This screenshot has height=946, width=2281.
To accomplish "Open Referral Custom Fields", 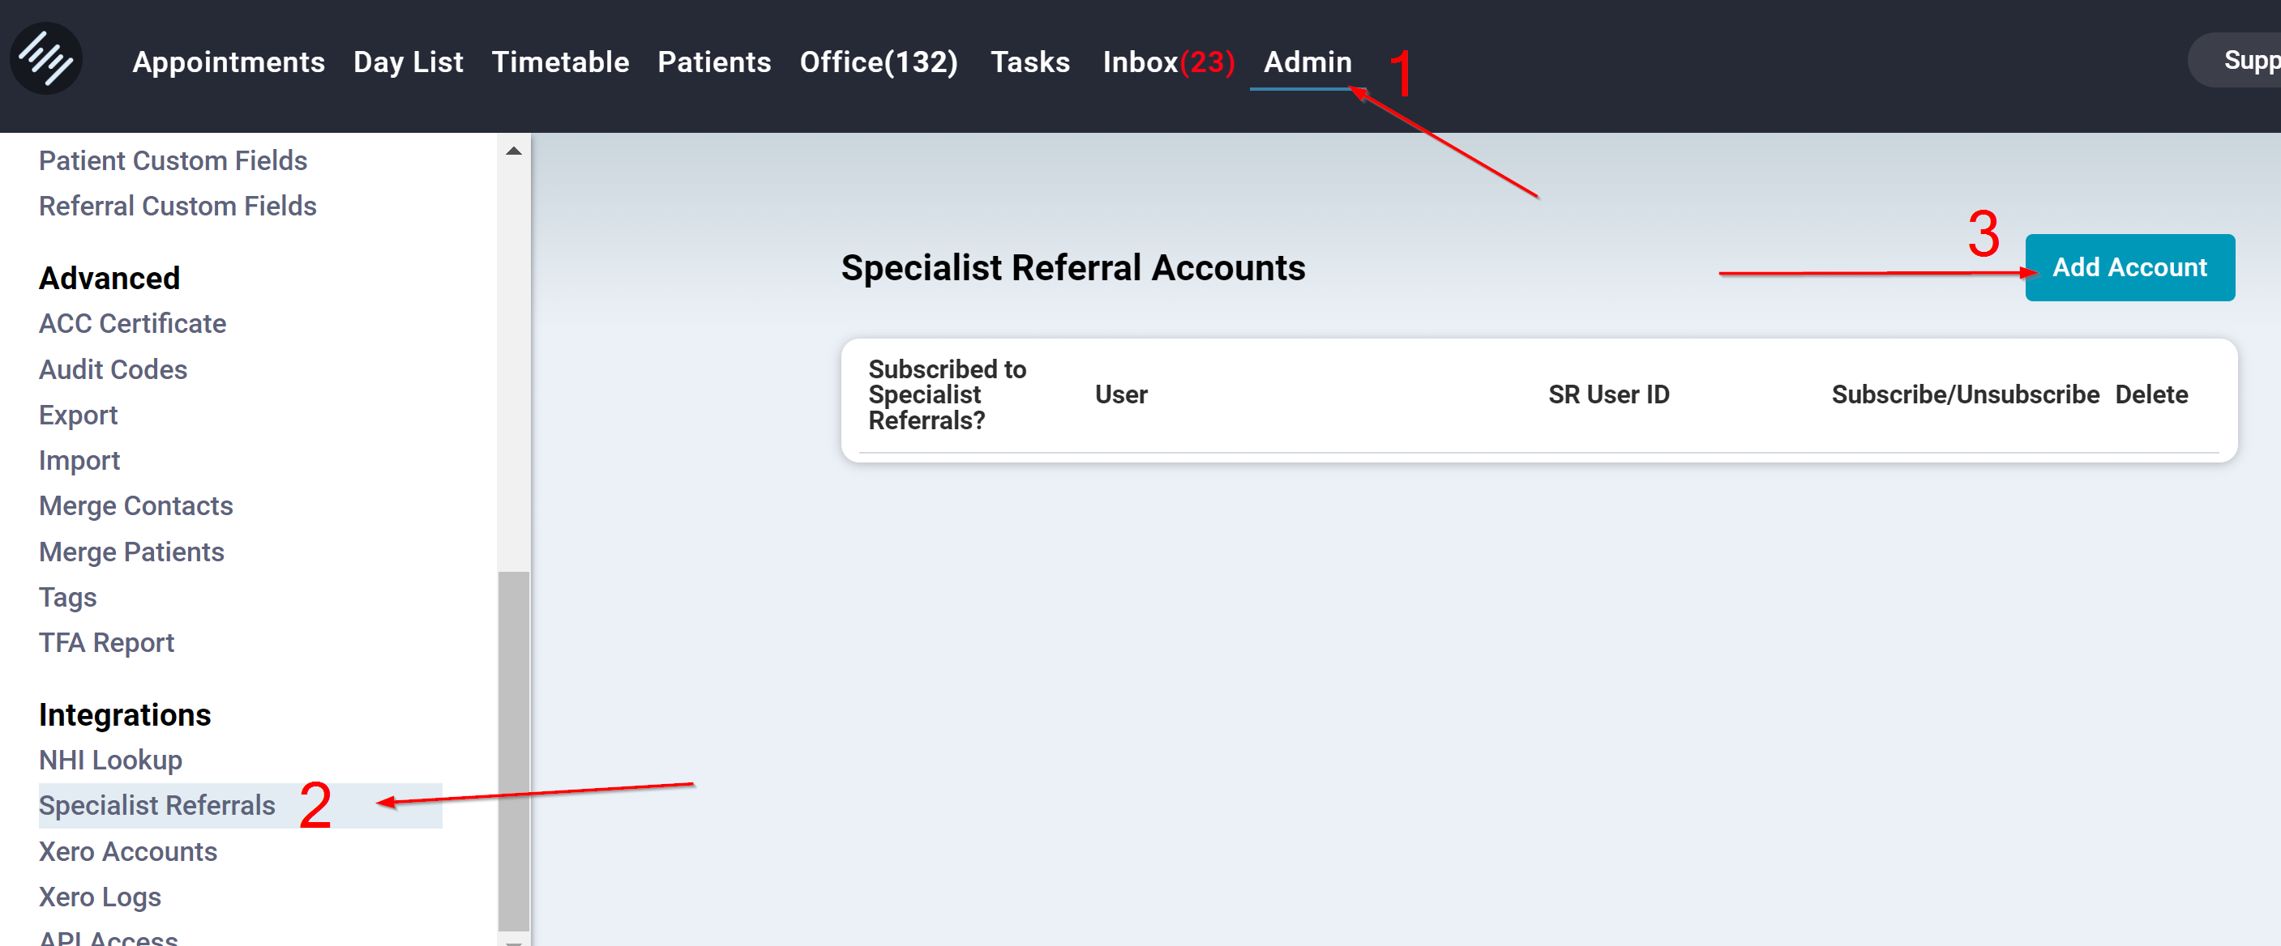I will (x=177, y=205).
